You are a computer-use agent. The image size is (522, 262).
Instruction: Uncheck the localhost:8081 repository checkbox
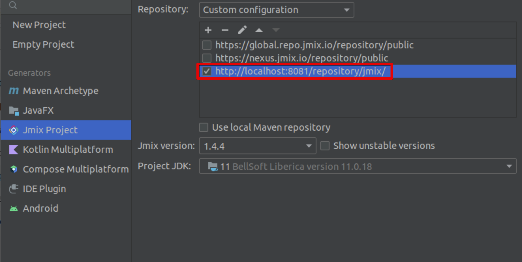coord(207,71)
